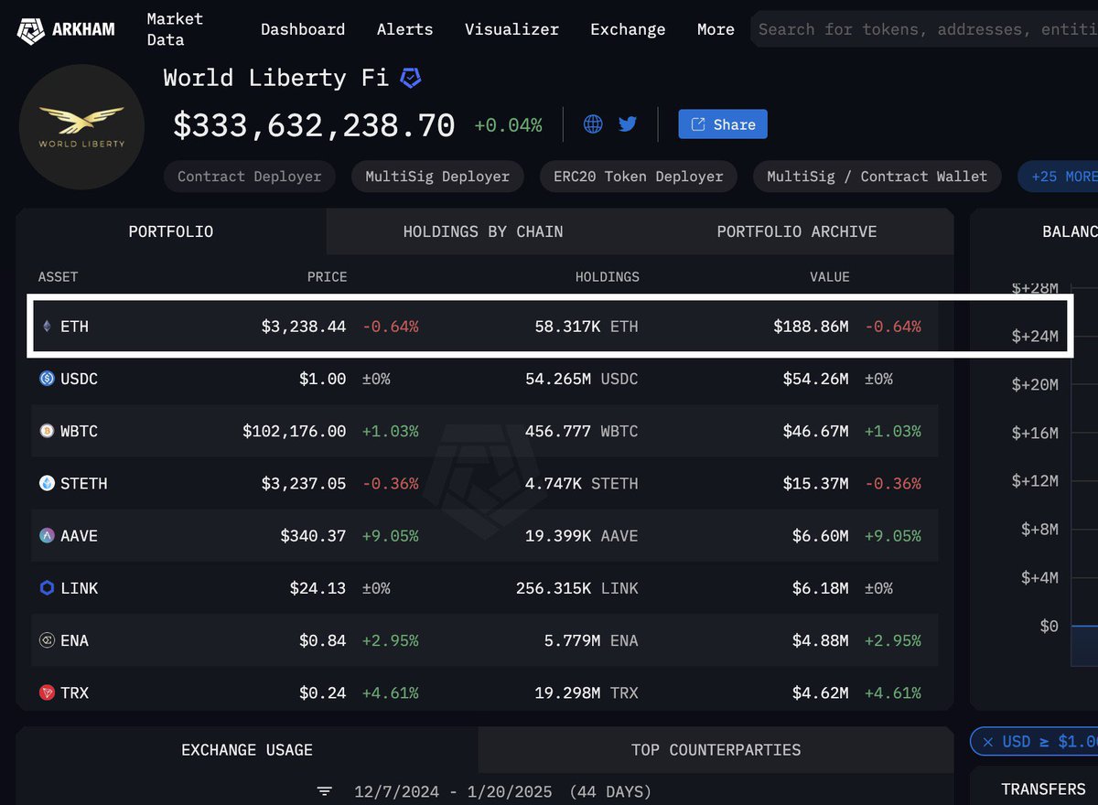1098x805 pixels.
Task: Click the STETH coin icon
Action: pyautogui.click(x=47, y=483)
